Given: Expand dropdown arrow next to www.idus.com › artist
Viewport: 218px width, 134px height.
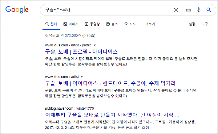Looking at the screenshot, I should [82, 77].
